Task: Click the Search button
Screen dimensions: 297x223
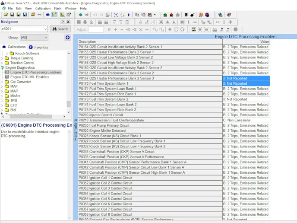Action: point(60,29)
